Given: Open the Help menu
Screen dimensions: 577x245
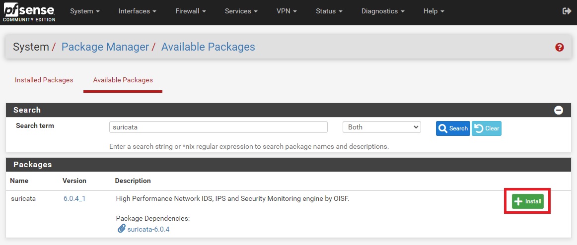Looking at the screenshot, I should point(434,11).
